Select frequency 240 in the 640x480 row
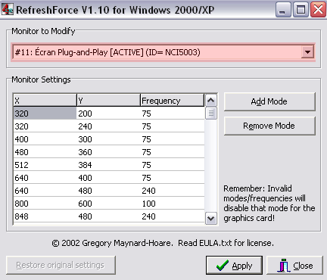This screenshot has height=280, width=327. (173, 191)
